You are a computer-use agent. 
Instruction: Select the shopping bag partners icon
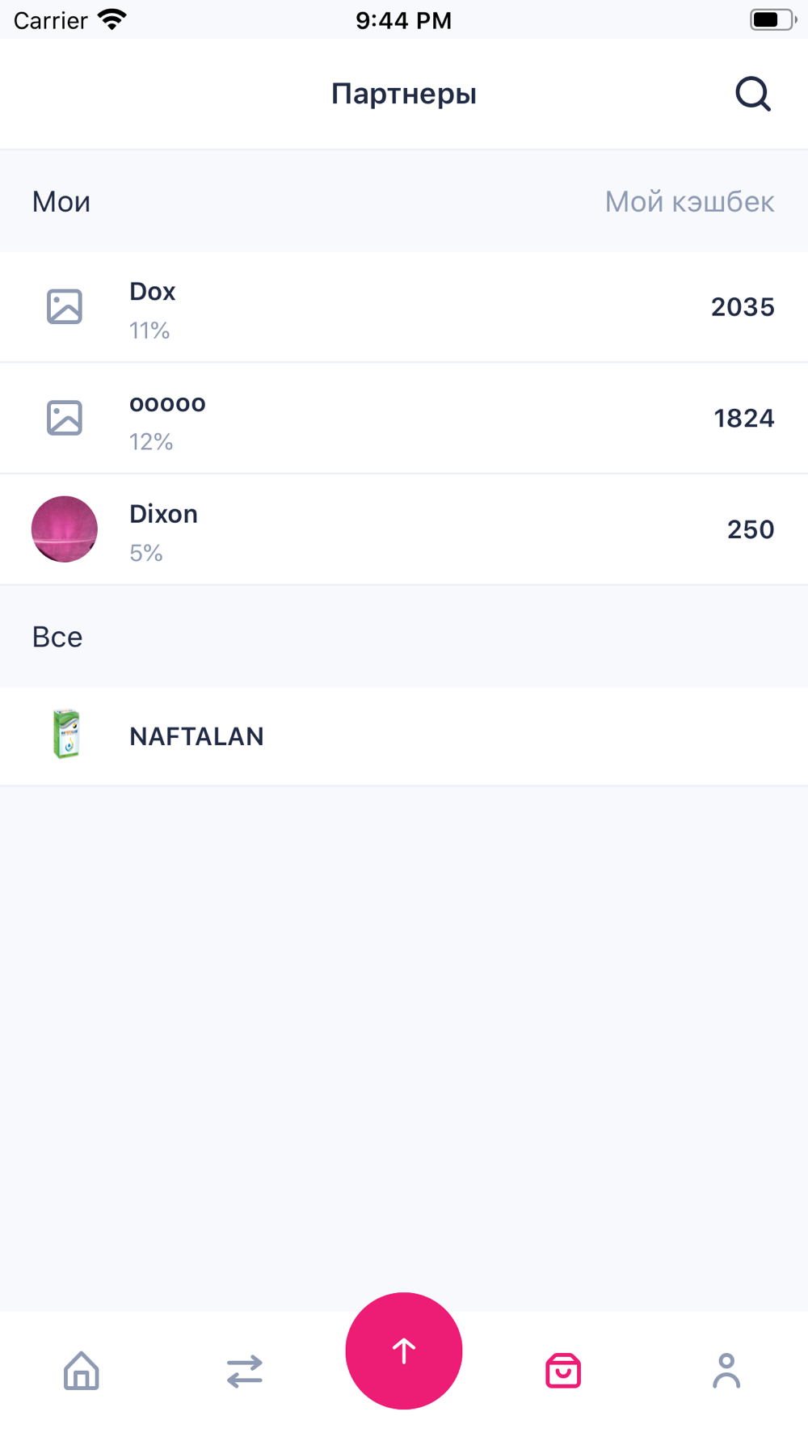click(563, 1371)
